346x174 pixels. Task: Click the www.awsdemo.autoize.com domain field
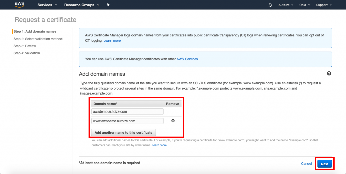(x=127, y=121)
